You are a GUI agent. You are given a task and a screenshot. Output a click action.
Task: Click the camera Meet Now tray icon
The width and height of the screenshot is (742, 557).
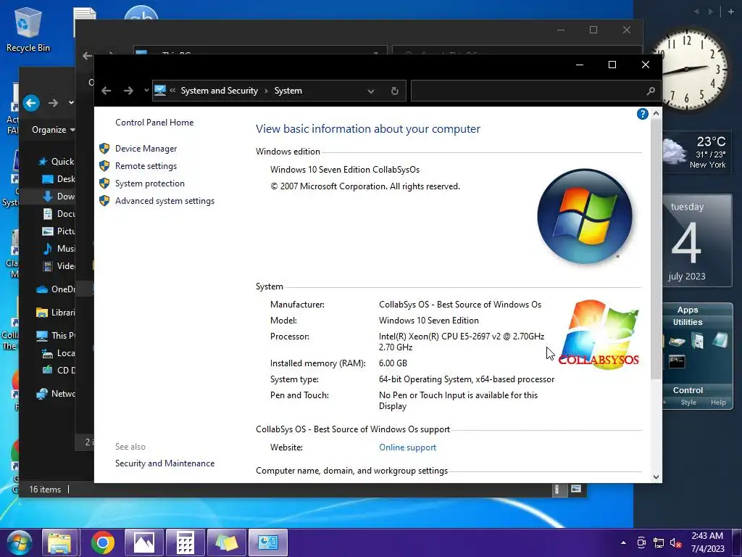click(641, 542)
